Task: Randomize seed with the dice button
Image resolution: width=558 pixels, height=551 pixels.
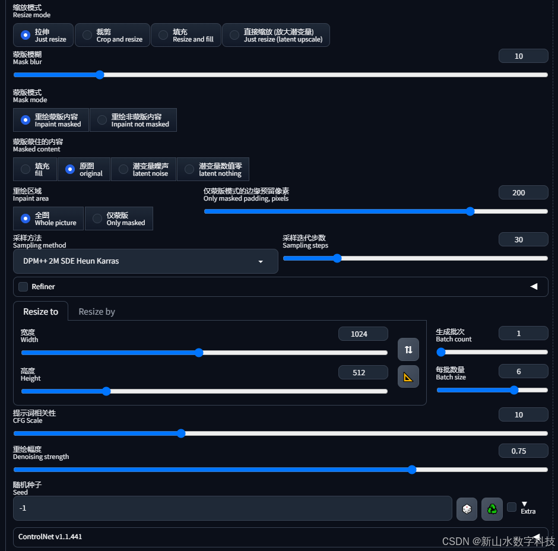Action: click(x=467, y=509)
